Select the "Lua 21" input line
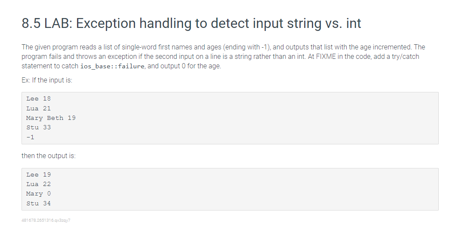Screen dimensions: 456x229 38,108
